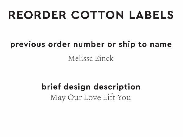
Task: Click the word REORDER in the heading
Action: click(x=33, y=15)
